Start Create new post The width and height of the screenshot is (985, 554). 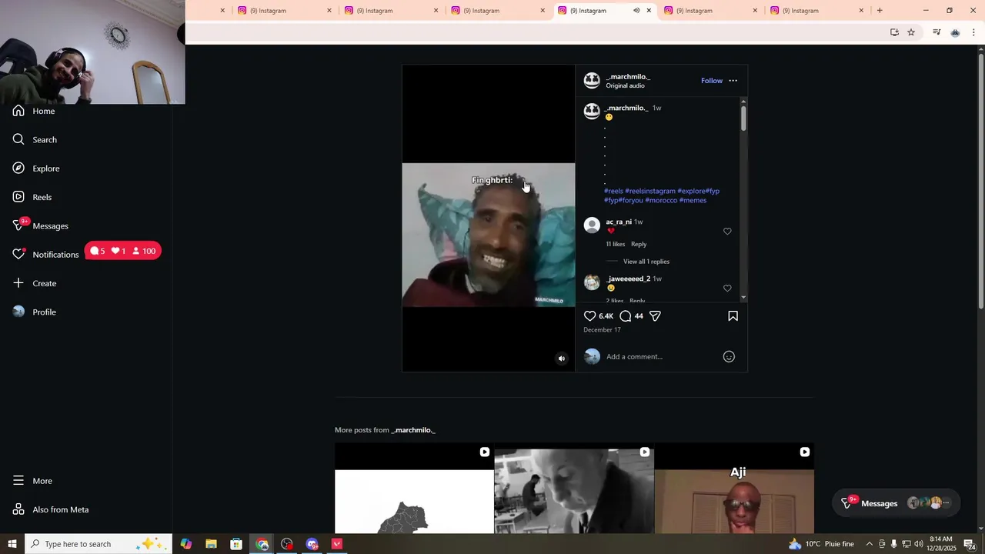coord(35,283)
